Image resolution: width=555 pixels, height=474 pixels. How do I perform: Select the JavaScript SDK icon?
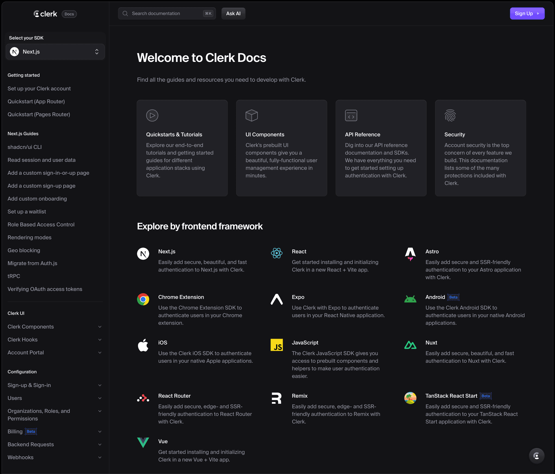pyautogui.click(x=277, y=345)
